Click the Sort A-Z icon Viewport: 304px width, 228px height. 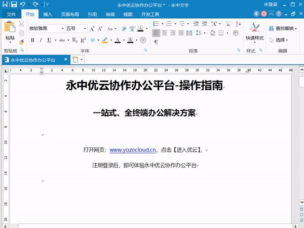pyautogui.click(x=238, y=24)
